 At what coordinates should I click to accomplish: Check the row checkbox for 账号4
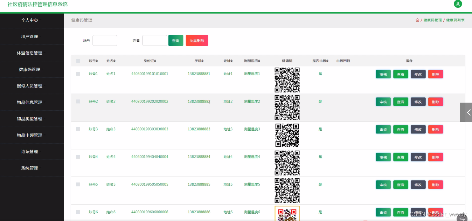point(78,157)
